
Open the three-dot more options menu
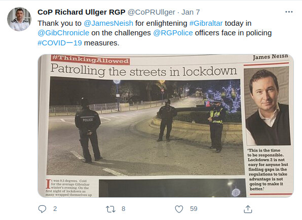point(289,12)
